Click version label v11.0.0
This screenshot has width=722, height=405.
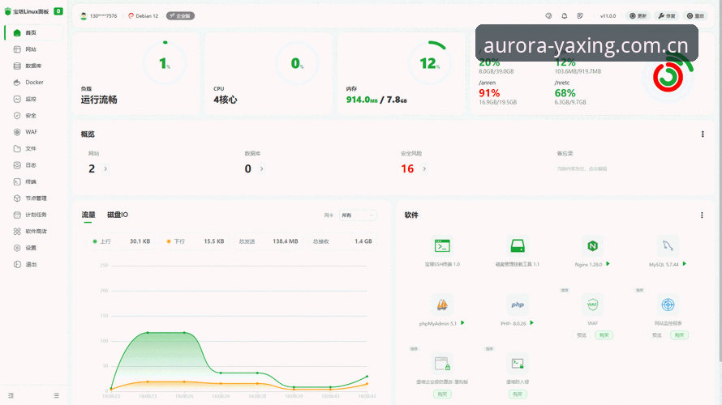click(x=608, y=15)
